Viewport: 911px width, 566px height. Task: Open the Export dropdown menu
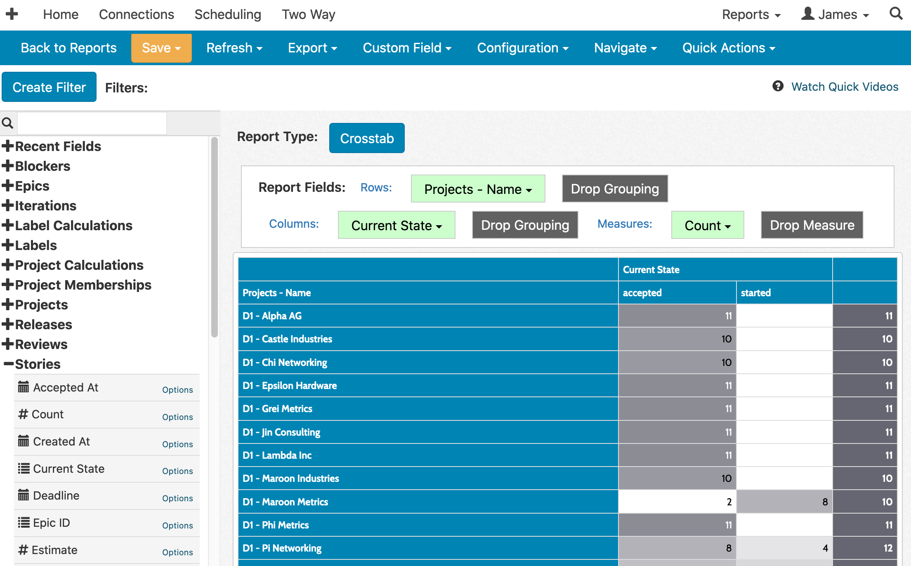312,48
